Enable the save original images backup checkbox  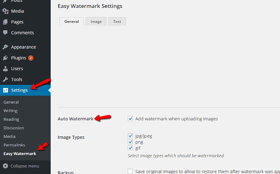pyautogui.click(x=131, y=171)
